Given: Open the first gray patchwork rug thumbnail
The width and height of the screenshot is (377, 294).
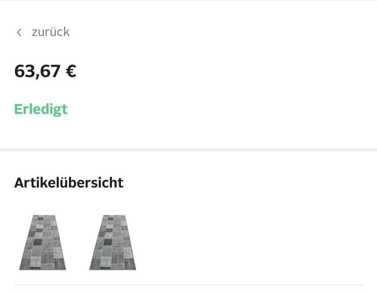Looking at the screenshot, I should 43,242.
